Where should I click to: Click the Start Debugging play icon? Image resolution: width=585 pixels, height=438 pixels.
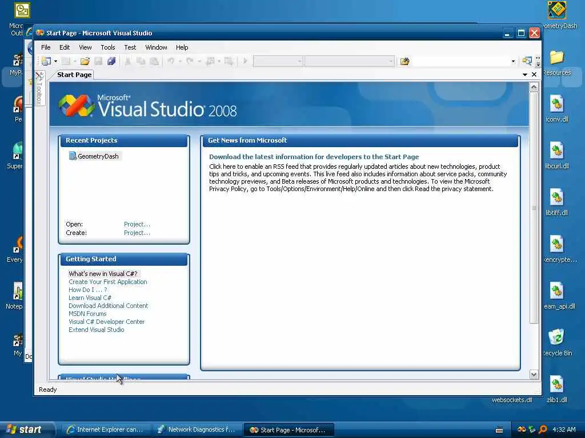click(x=245, y=61)
